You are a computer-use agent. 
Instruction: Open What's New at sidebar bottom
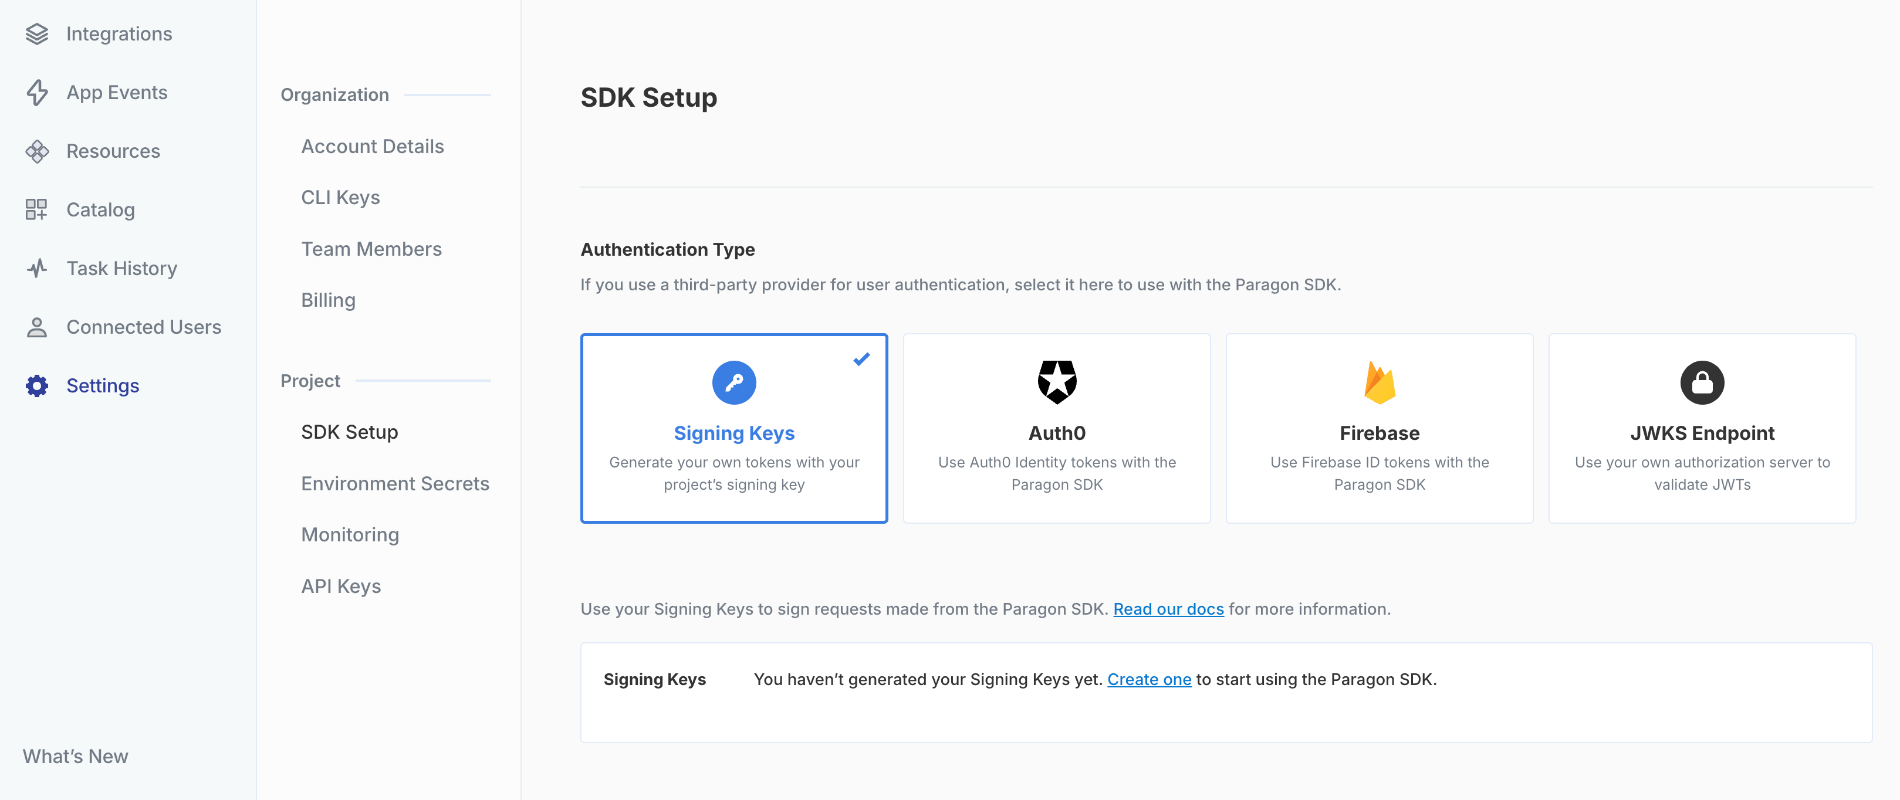click(x=75, y=757)
